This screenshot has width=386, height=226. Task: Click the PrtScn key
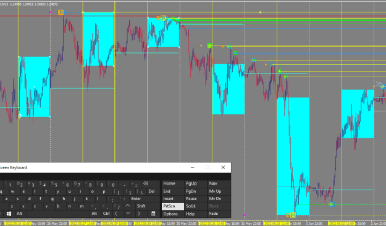[x=172, y=206]
